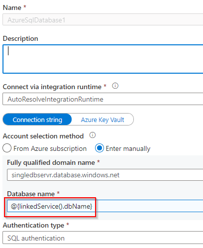This screenshot has height=248, width=203.
Task: Click Connect via integration runtime label
Action: [52, 87]
